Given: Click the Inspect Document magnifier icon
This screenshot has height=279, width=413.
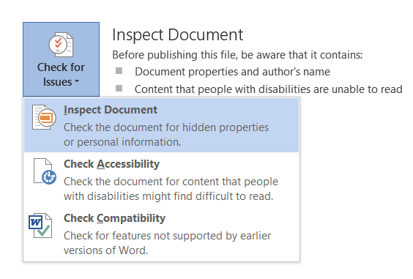Looking at the screenshot, I should pyautogui.click(x=44, y=117).
